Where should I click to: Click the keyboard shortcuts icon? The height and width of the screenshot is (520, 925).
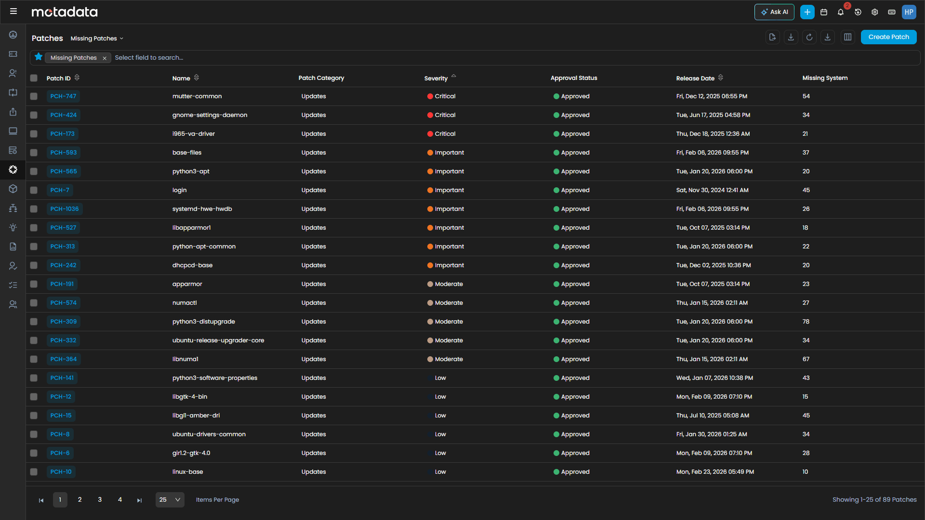(892, 12)
